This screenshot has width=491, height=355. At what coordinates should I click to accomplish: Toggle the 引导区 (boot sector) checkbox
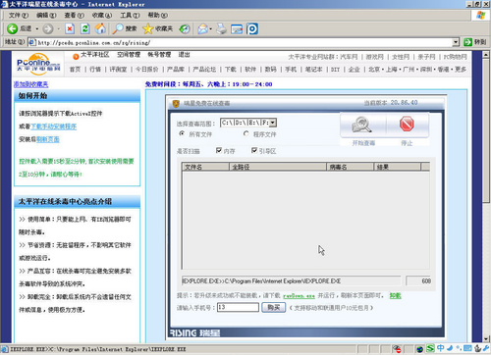(254, 150)
